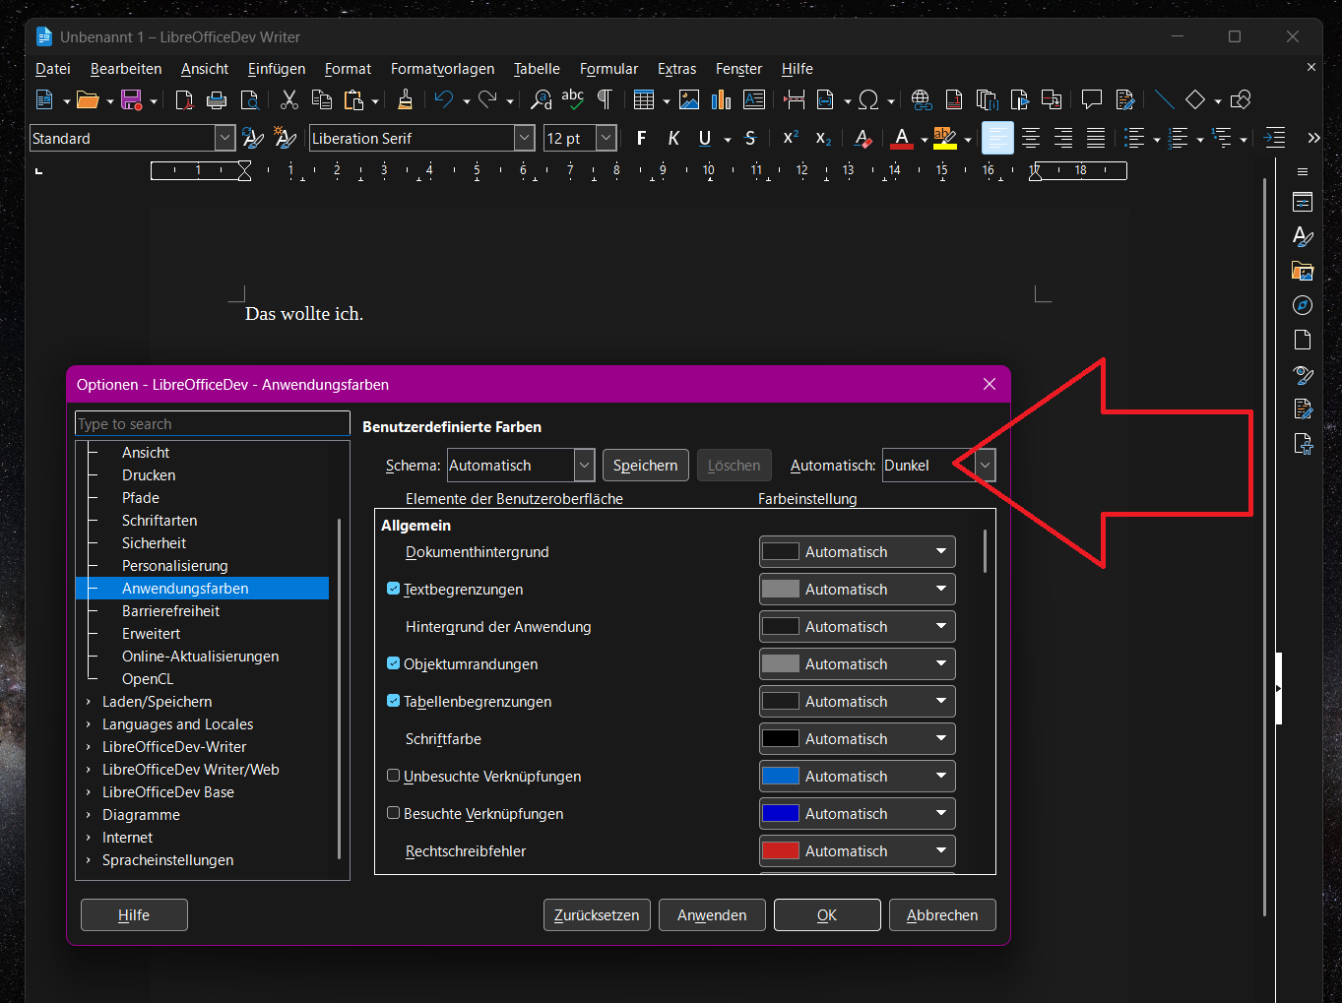Screen dimensions: 1342x1003
Task: Click the Abbrechen button
Action: 942,914
